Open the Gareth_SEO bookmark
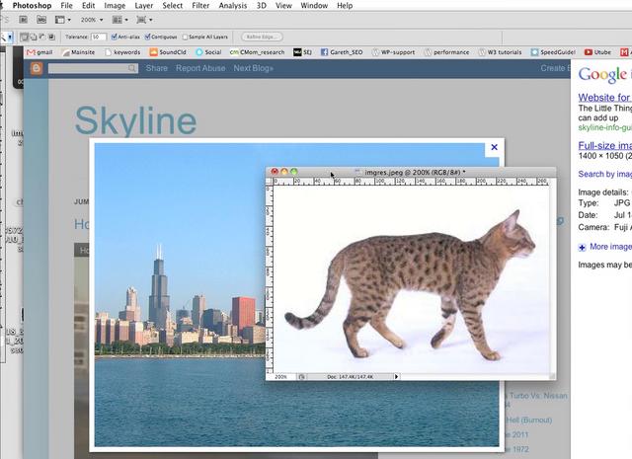The image size is (632, 459). [x=342, y=52]
